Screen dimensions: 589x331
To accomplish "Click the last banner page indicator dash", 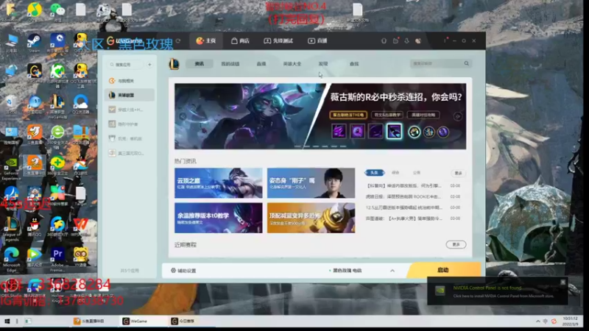I will (343, 146).
